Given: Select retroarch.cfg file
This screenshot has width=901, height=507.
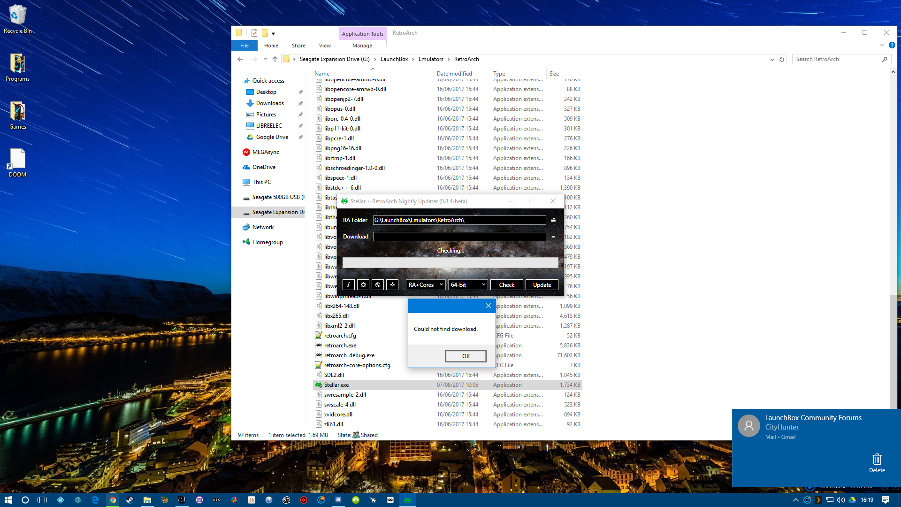Looking at the screenshot, I should pos(340,336).
